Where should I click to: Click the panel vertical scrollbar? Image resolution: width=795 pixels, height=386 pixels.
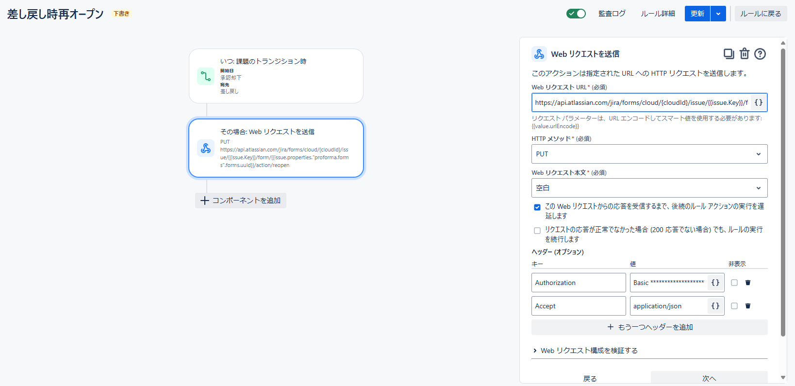tap(783, 192)
